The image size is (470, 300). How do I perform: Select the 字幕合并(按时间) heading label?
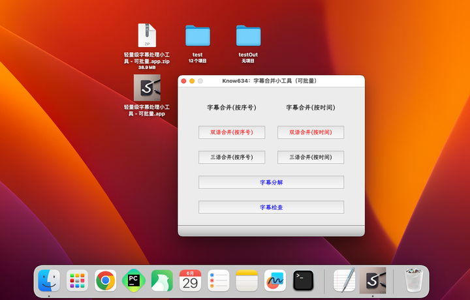tap(311, 108)
